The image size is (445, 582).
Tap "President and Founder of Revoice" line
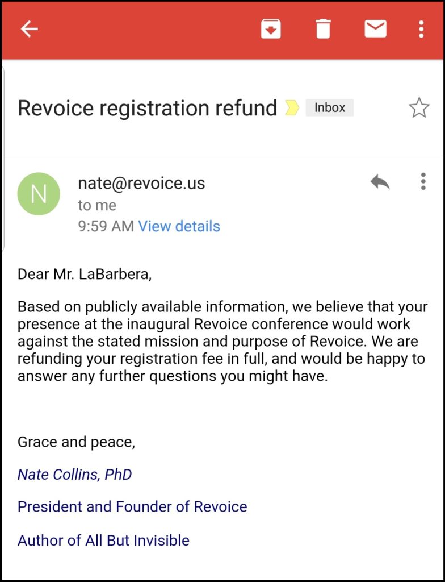pos(132,506)
